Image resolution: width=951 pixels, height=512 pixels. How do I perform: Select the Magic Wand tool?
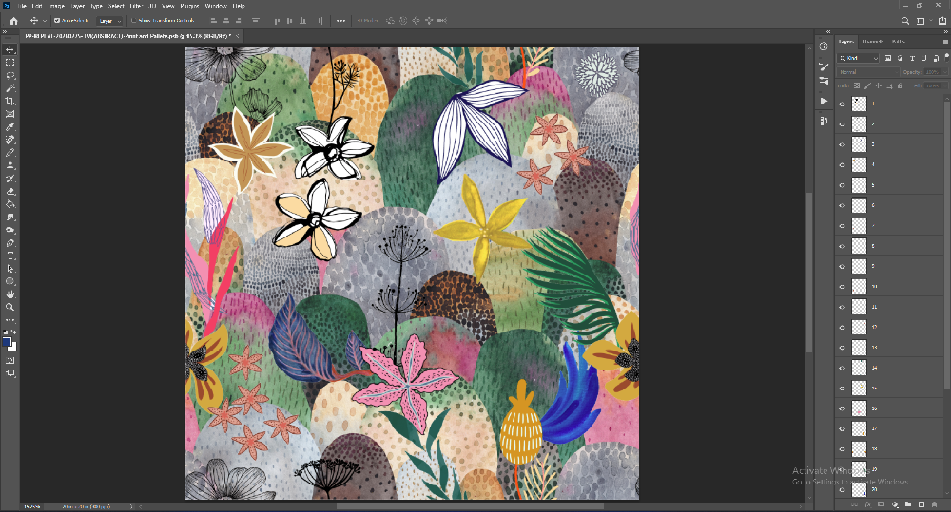pyautogui.click(x=10, y=88)
